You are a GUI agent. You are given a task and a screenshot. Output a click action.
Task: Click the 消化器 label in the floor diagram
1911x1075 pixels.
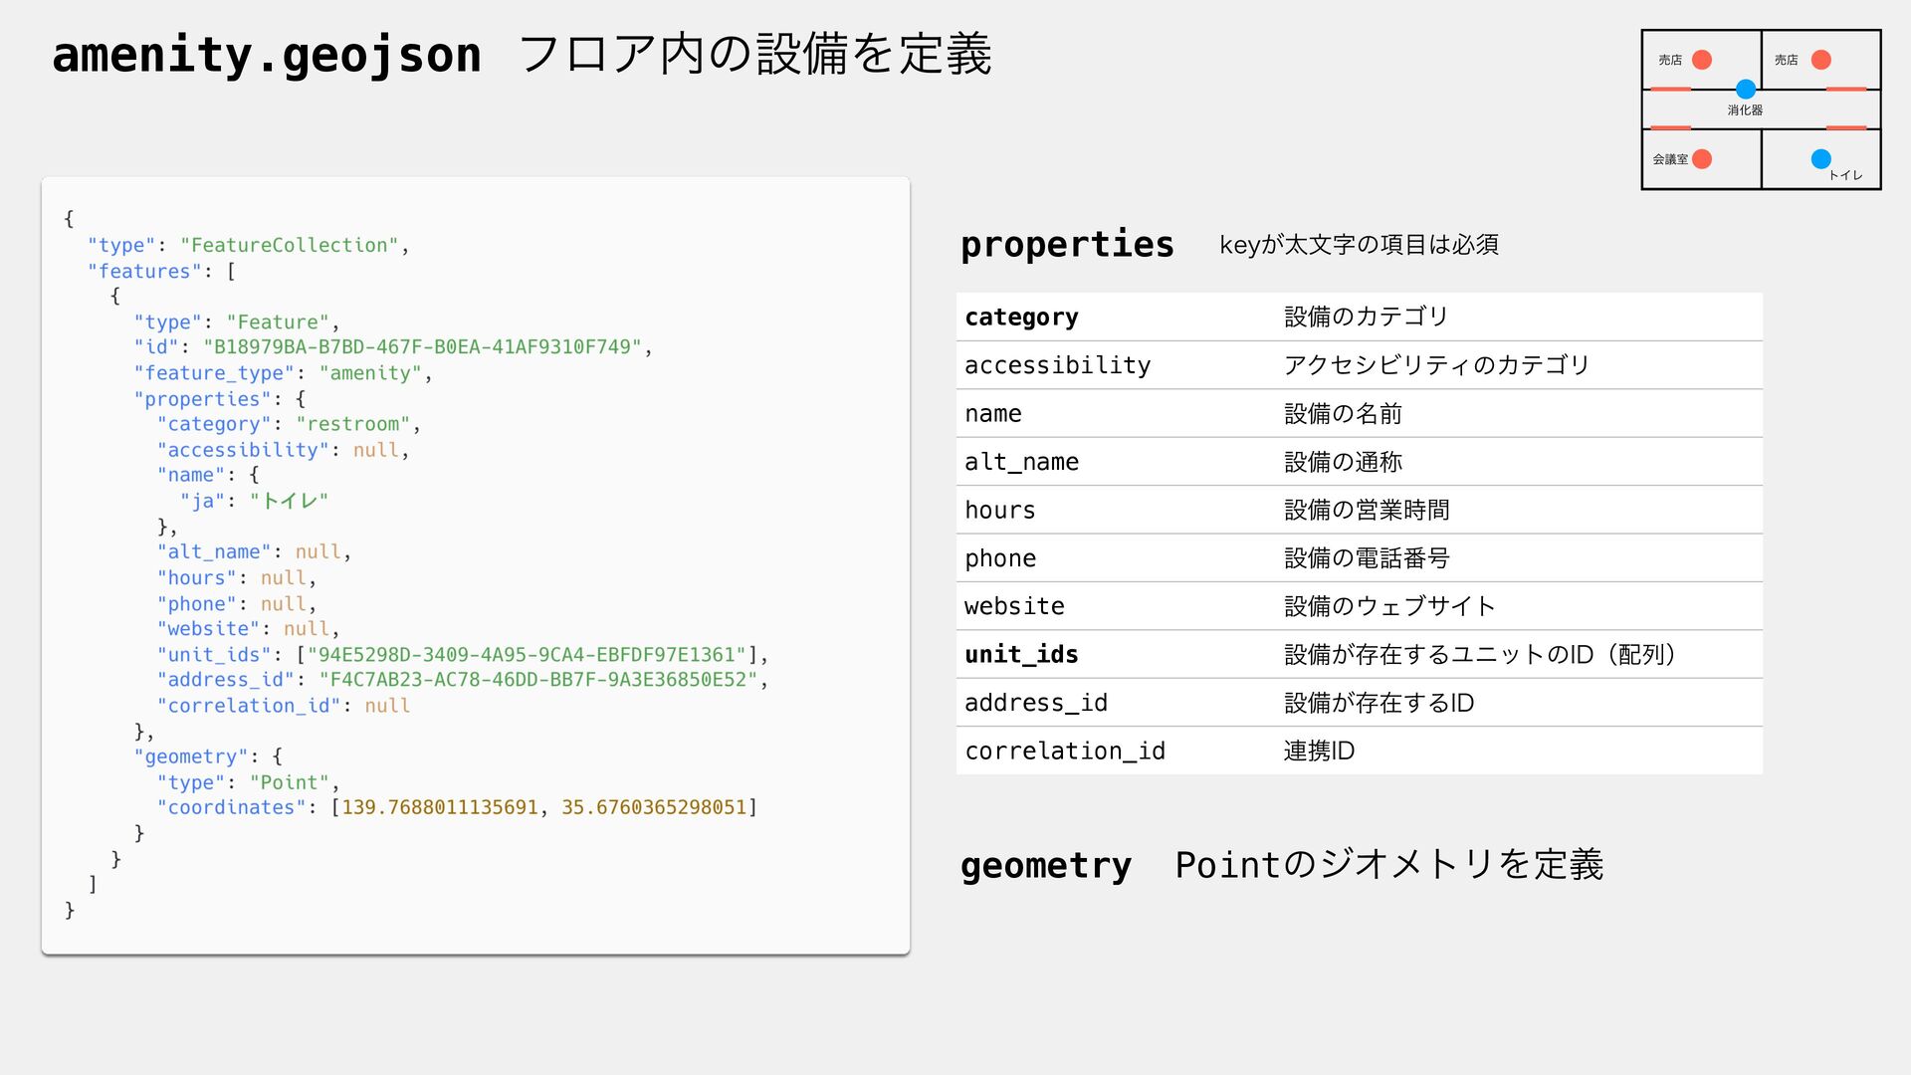[1745, 110]
